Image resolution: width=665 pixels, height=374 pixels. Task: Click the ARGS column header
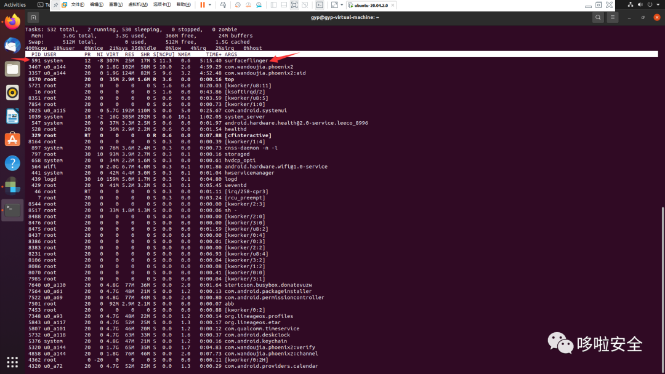[231, 54]
